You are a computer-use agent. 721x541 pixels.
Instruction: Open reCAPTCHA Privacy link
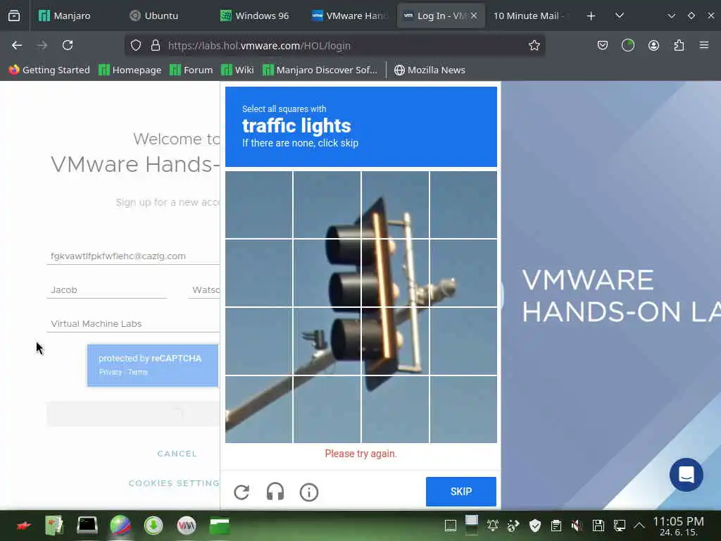[x=111, y=372]
